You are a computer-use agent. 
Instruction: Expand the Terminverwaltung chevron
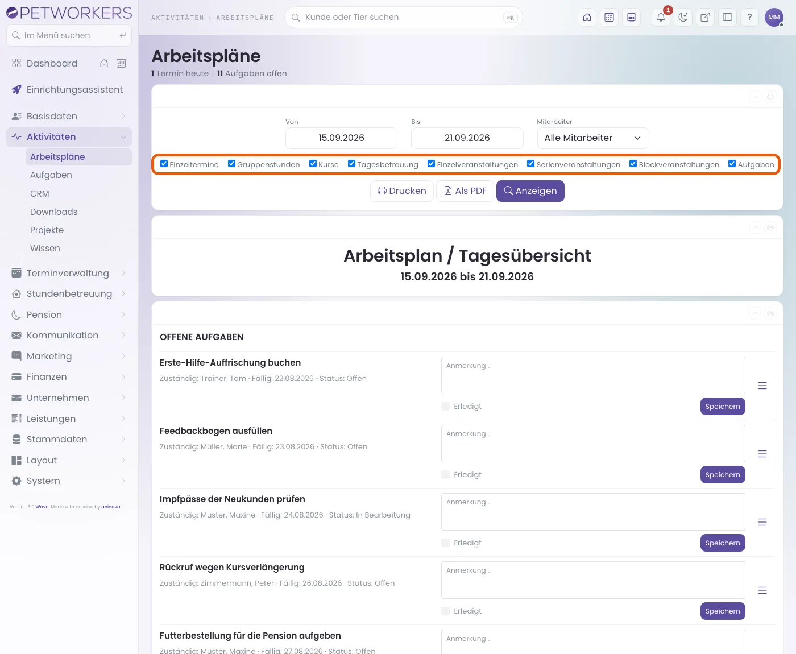click(x=123, y=274)
